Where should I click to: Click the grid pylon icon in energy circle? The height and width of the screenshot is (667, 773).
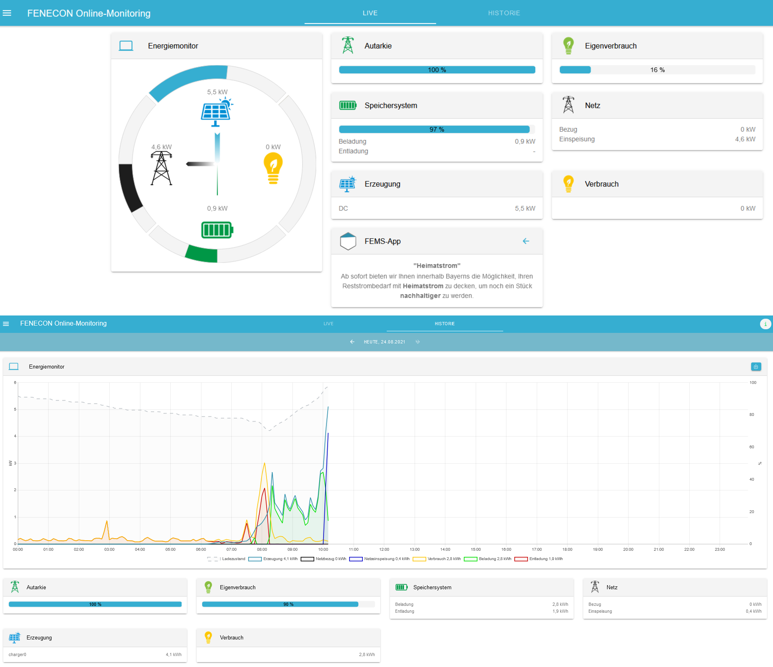pos(161,168)
